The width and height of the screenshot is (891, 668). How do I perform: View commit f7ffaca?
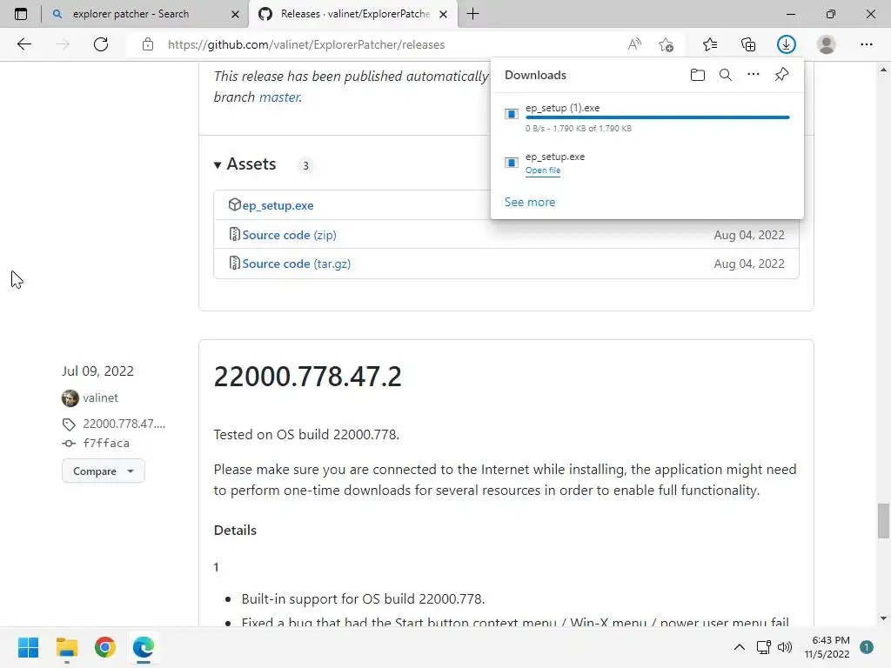point(105,443)
